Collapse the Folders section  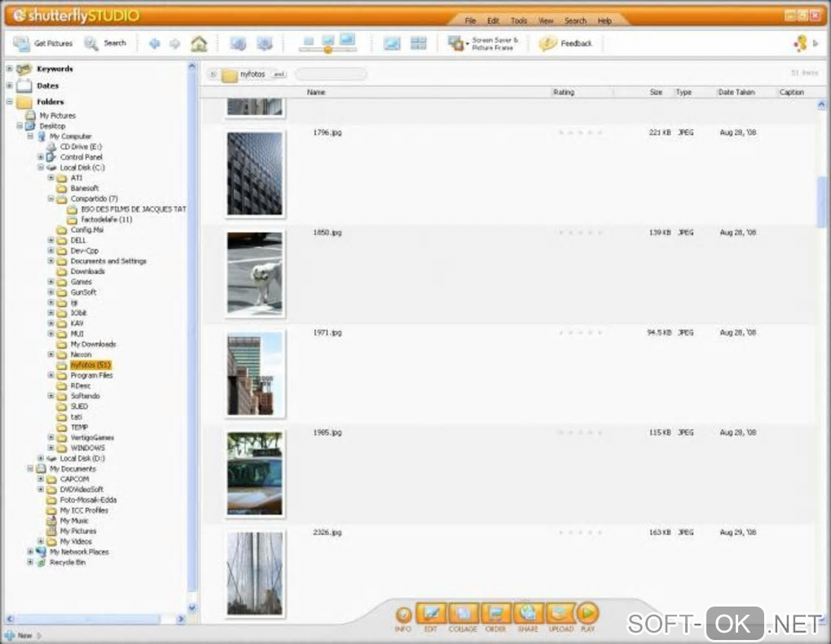pyautogui.click(x=9, y=102)
